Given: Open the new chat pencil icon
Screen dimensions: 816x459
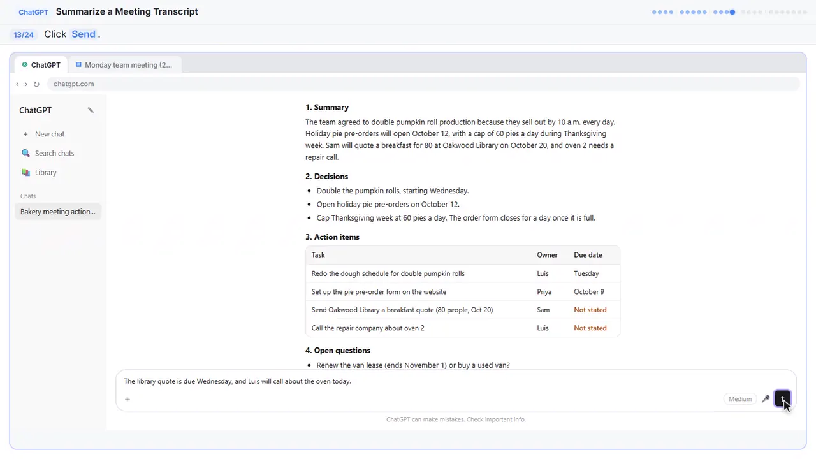Looking at the screenshot, I should click(91, 110).
